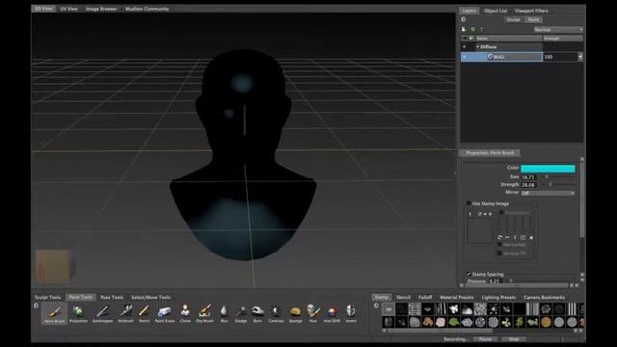Show Sculpt layers with the Sculpt button
Screen dimensions: 617x347
coord(513,19)
